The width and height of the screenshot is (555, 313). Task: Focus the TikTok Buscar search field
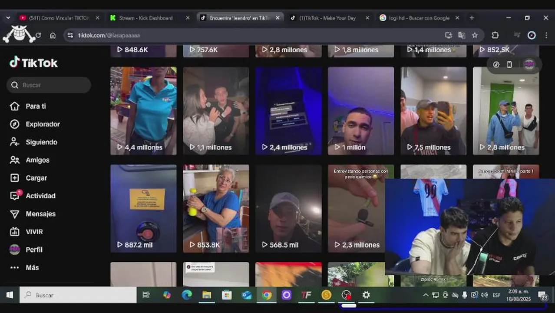tap(49, 85)
